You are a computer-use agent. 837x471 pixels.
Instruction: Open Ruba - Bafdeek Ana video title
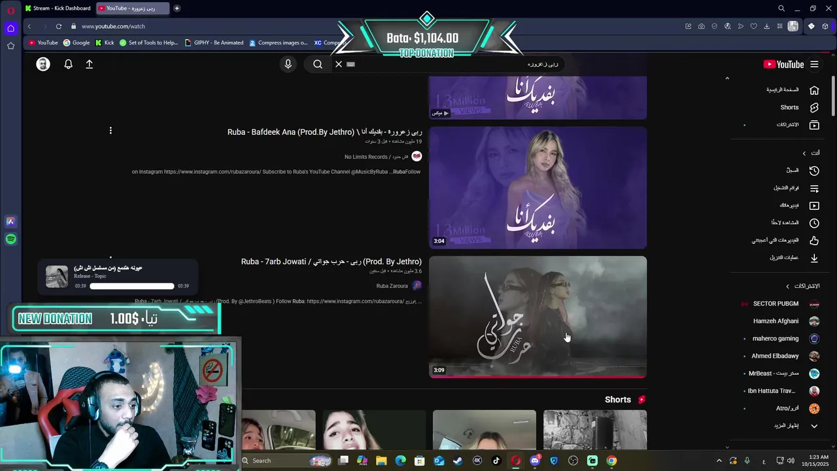point(324,132)
